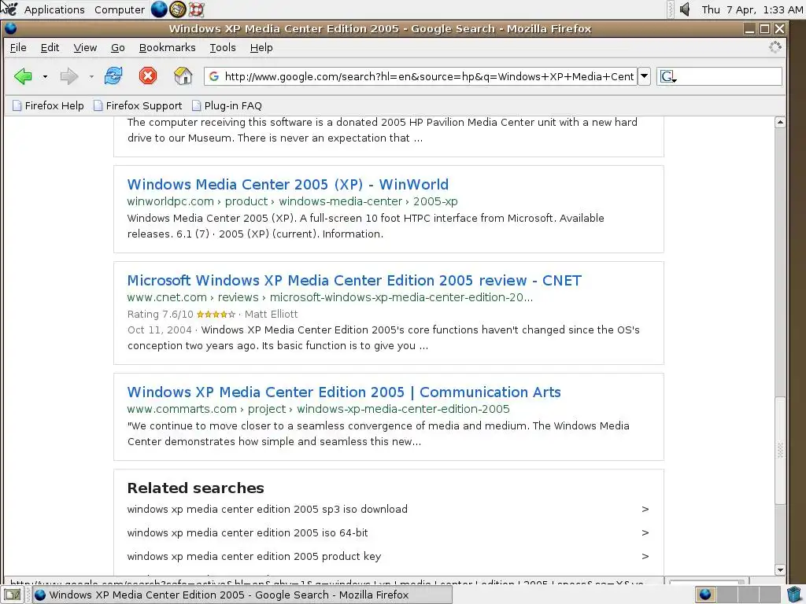Click the www.cnet.com breadcrumb URL
The width and height of the screenshot is (806, 604).
(x=330, y=297)
